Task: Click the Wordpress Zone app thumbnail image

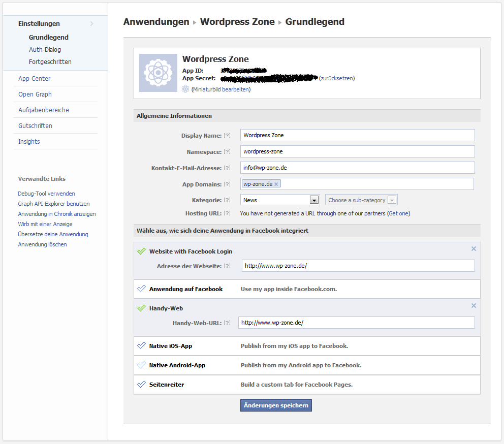Action: (158, 73)
